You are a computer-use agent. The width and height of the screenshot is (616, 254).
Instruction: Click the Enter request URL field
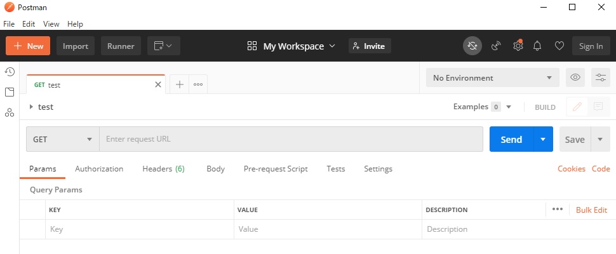point(291,139)
